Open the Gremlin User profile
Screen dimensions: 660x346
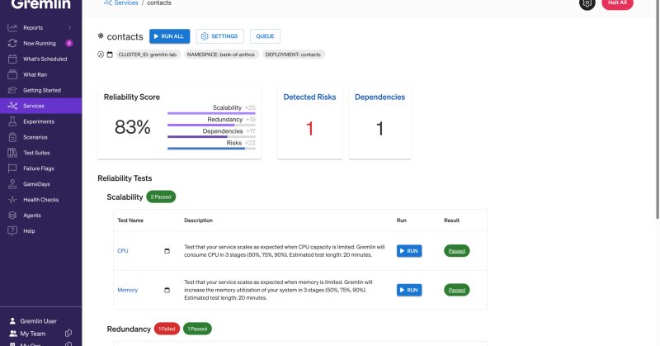(x=38, y=321)
